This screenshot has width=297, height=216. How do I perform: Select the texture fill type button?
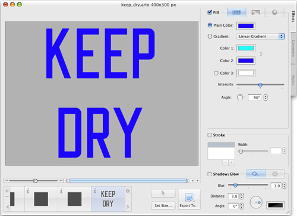255,12
